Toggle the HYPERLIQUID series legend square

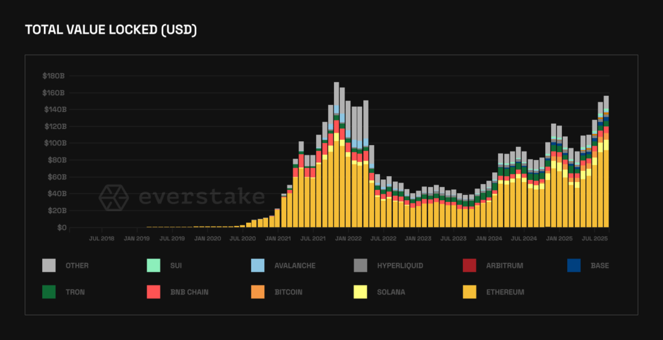coord(362,266)
